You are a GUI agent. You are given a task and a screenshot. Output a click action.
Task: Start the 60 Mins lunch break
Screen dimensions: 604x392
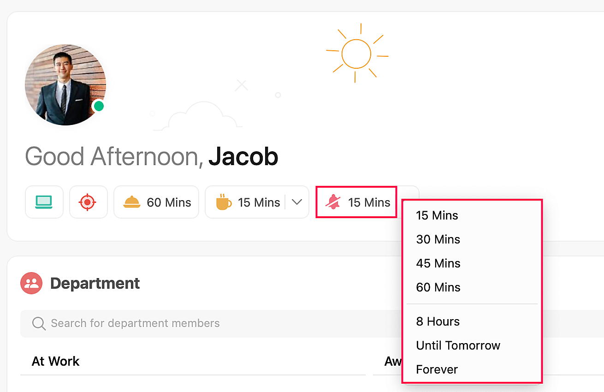coord(156,202)
